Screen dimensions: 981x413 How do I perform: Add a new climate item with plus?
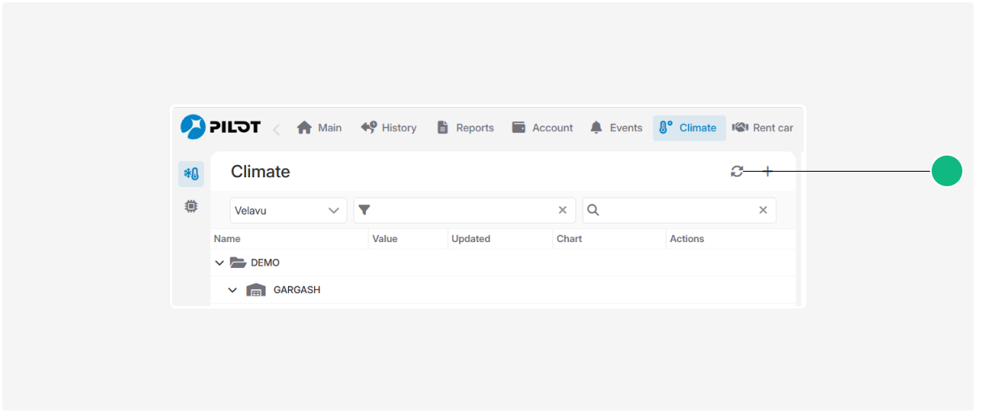(768, 171)
